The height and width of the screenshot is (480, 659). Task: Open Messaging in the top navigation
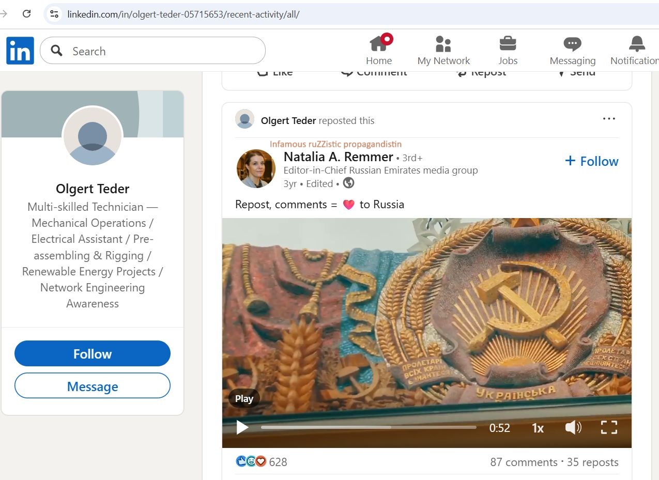(x=573, y=51)
